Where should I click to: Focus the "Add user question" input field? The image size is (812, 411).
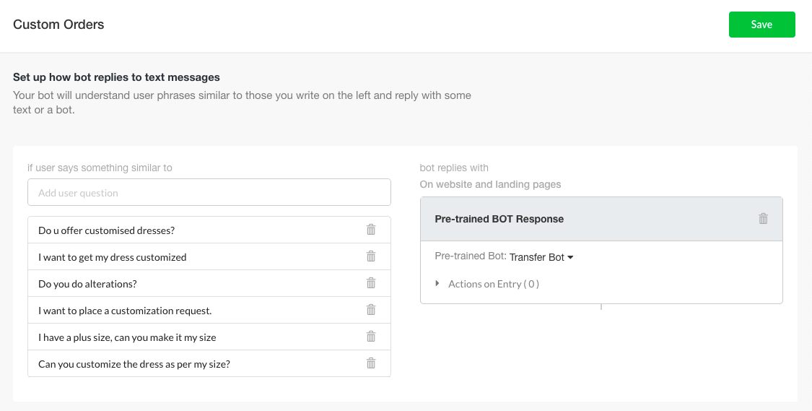tap(209, 193)
